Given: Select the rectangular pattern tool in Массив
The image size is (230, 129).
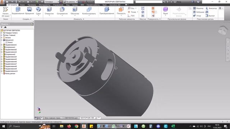Looking at the screenshot, I should tap(143, 8).
